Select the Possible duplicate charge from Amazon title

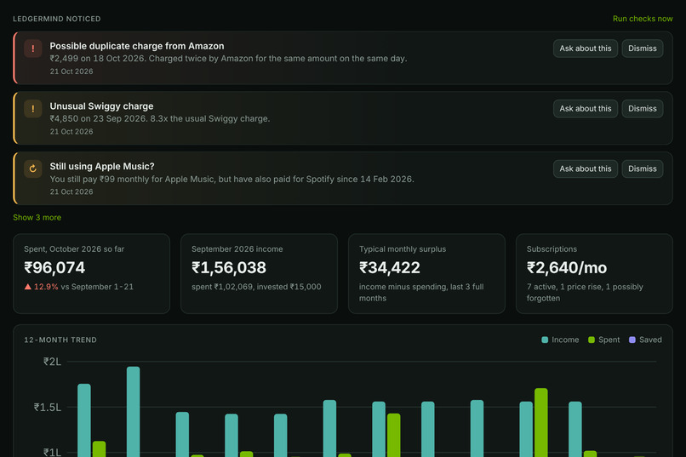137,46
